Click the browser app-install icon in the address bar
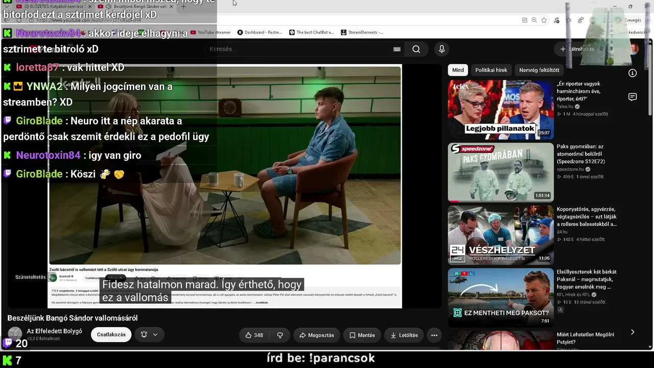 (x=525, y=20)
